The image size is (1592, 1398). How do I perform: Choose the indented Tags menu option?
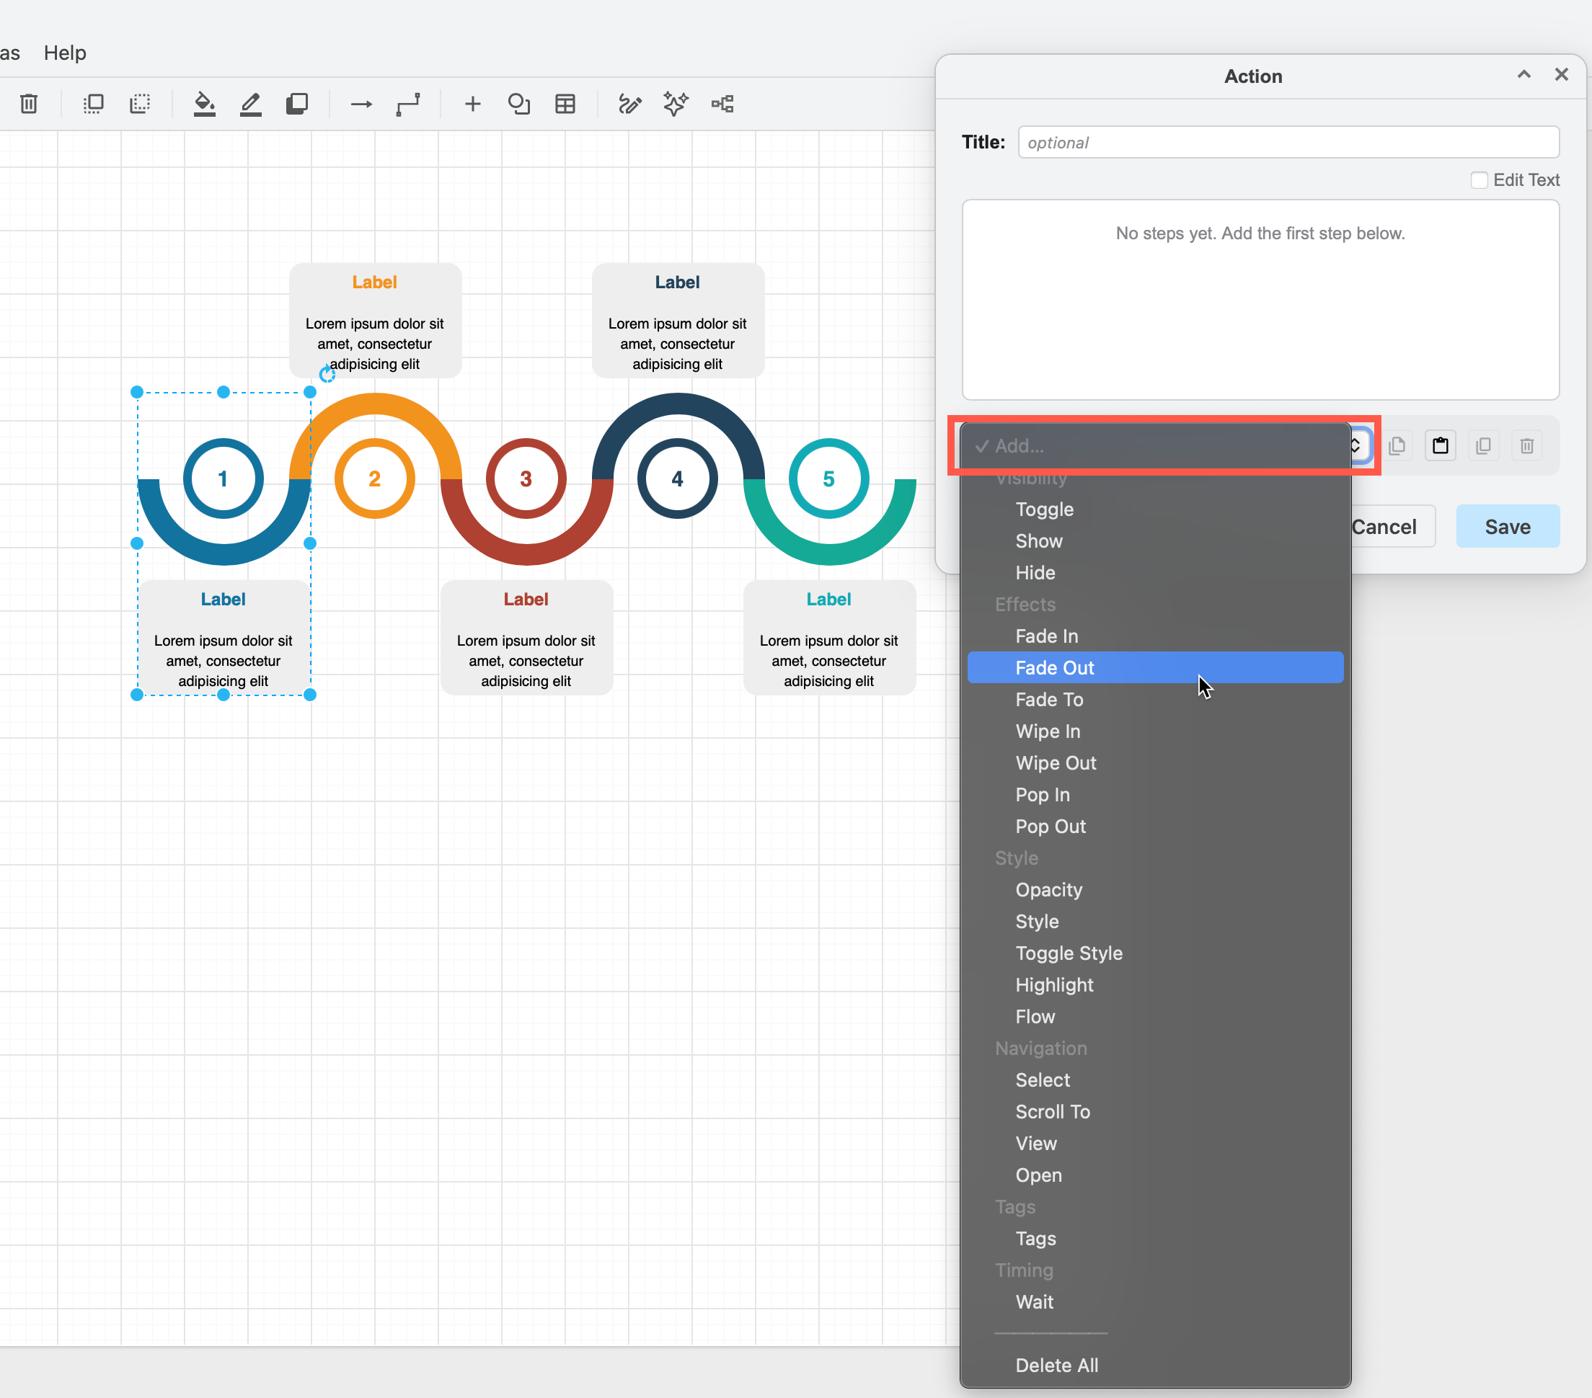(x=1155, y=1239)
